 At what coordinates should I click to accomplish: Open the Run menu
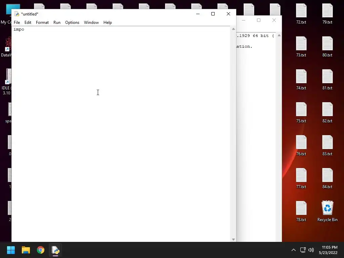pos(57,23)
